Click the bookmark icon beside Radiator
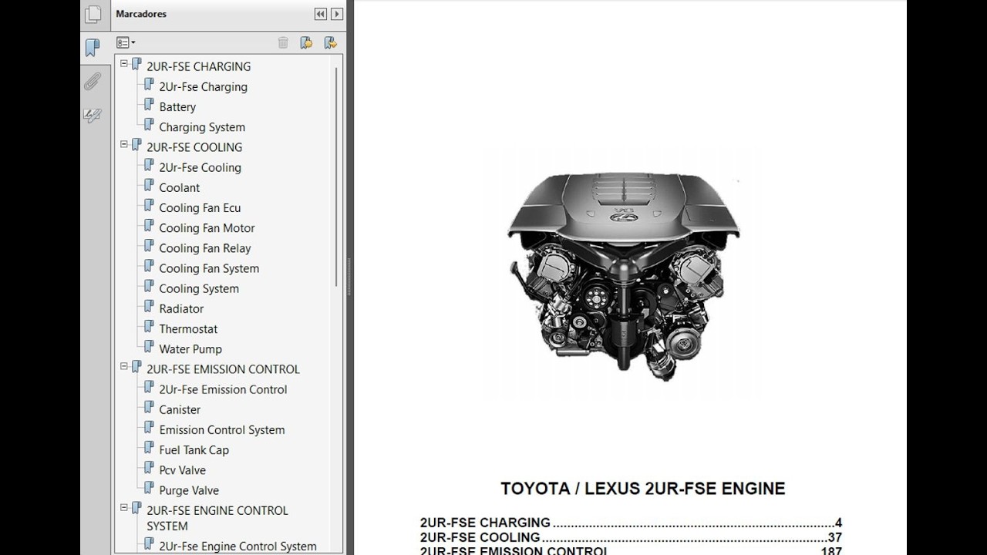This screenshot has width=987, height=555. click(149, 306)
